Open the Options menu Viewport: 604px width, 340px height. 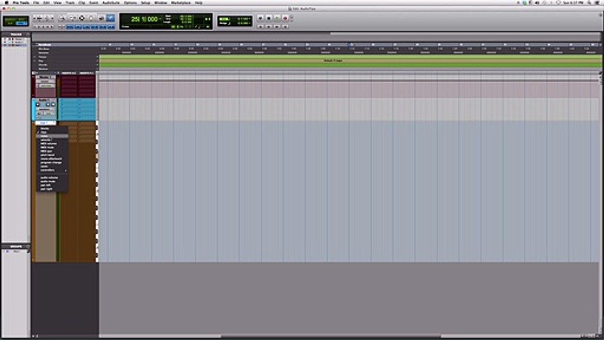(130, 2)
